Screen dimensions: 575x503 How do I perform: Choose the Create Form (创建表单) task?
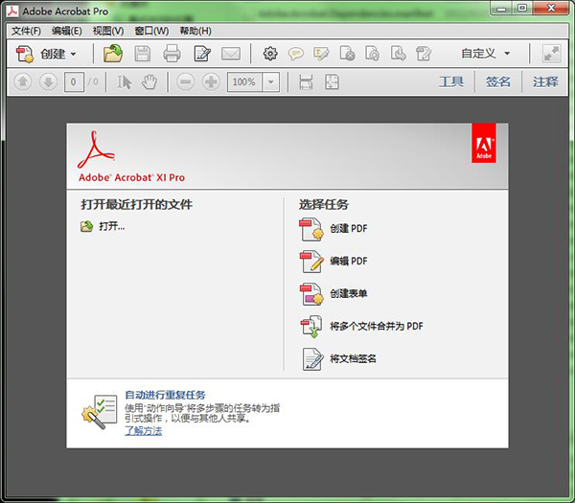(x=349, y=293)
